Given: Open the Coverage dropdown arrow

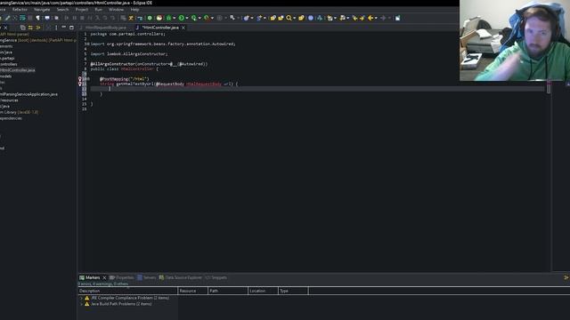Looking at the screenshot, I should (x=199, y=18).
